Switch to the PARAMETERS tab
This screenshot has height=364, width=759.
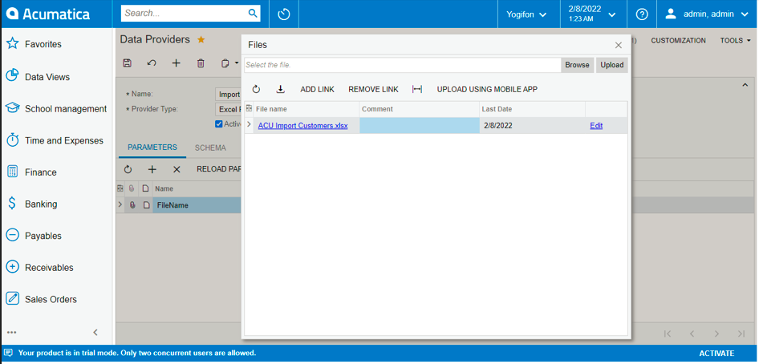pyautogui.click(x=152, y=148)
